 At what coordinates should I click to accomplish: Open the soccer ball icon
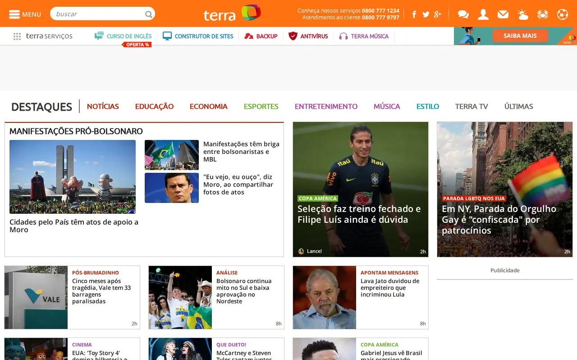563,14
